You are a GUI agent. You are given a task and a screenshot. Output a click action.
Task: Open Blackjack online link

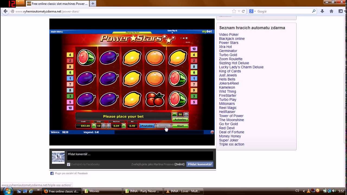click(232, 39)
